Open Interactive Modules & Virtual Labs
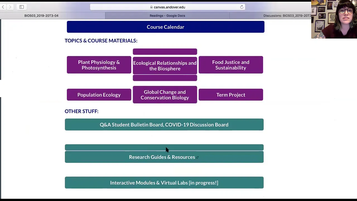 (x=164, y=183)
